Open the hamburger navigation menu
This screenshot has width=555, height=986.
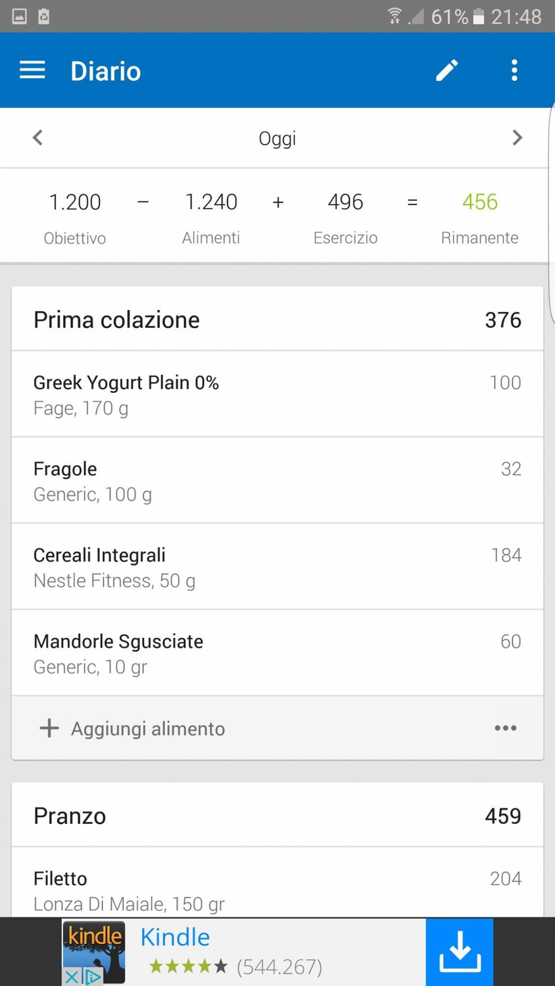33,70
